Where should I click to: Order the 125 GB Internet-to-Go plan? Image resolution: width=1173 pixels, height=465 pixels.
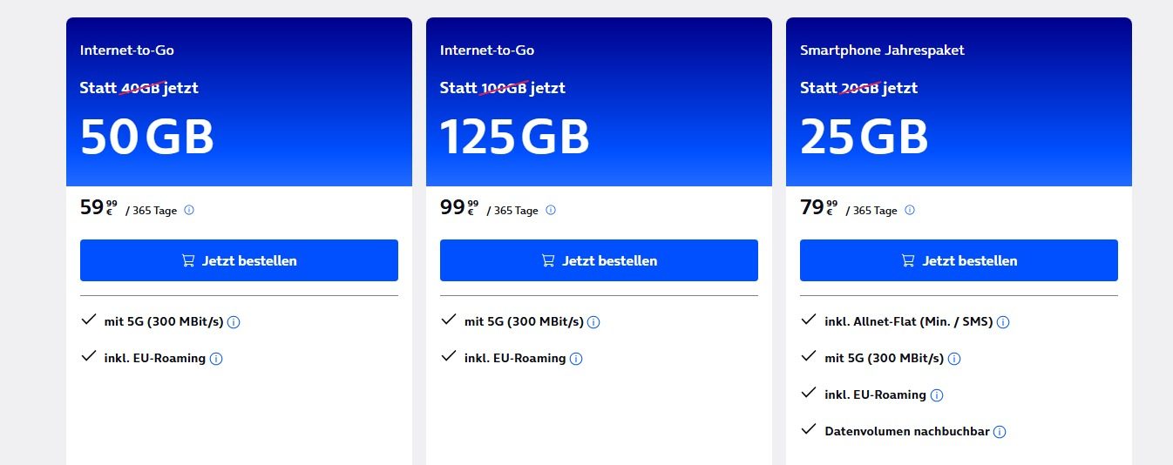pyautogui.click(x=599, y=260)
